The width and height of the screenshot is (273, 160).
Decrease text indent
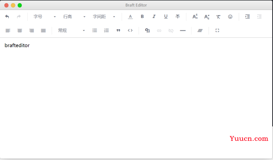point(259,17)
